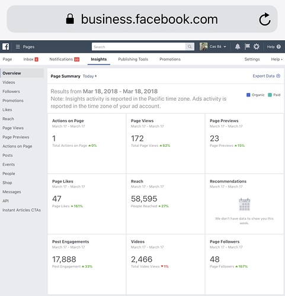Open the Recommendations card title
This screenshot has height=296, width=285.
tap(228, 181)
